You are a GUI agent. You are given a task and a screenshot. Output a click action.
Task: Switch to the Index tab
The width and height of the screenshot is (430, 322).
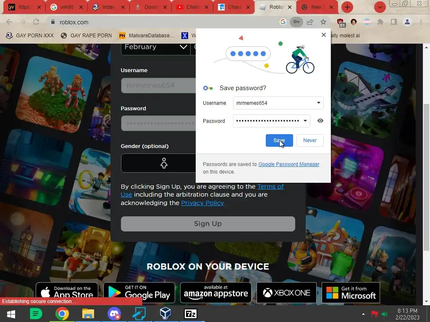109,7
